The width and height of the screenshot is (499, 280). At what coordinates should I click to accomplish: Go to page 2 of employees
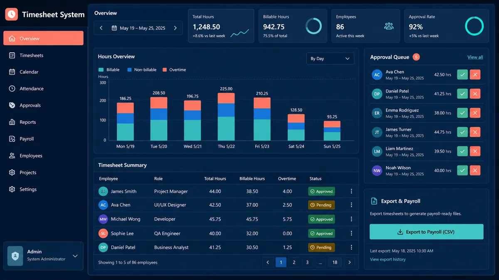pyautogui.click(x=294, y=262)
